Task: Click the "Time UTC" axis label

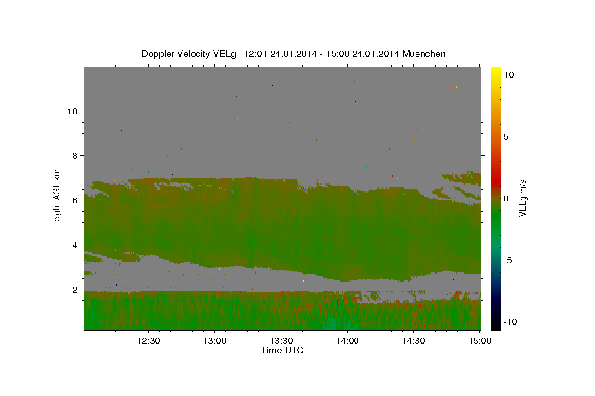Action: (x=282, y=350)
